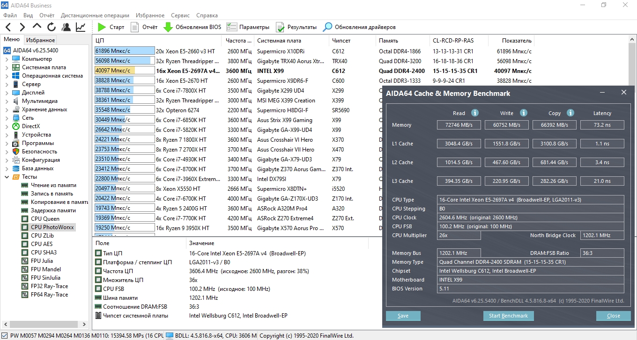Expand the Сервер tree node
The image size is (637, 340).
(x=7, y=84)
